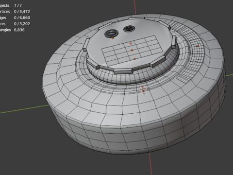Click the 3D cursor crosshair on the model
The image size is (233, 175).
click(x=143, y=89)
